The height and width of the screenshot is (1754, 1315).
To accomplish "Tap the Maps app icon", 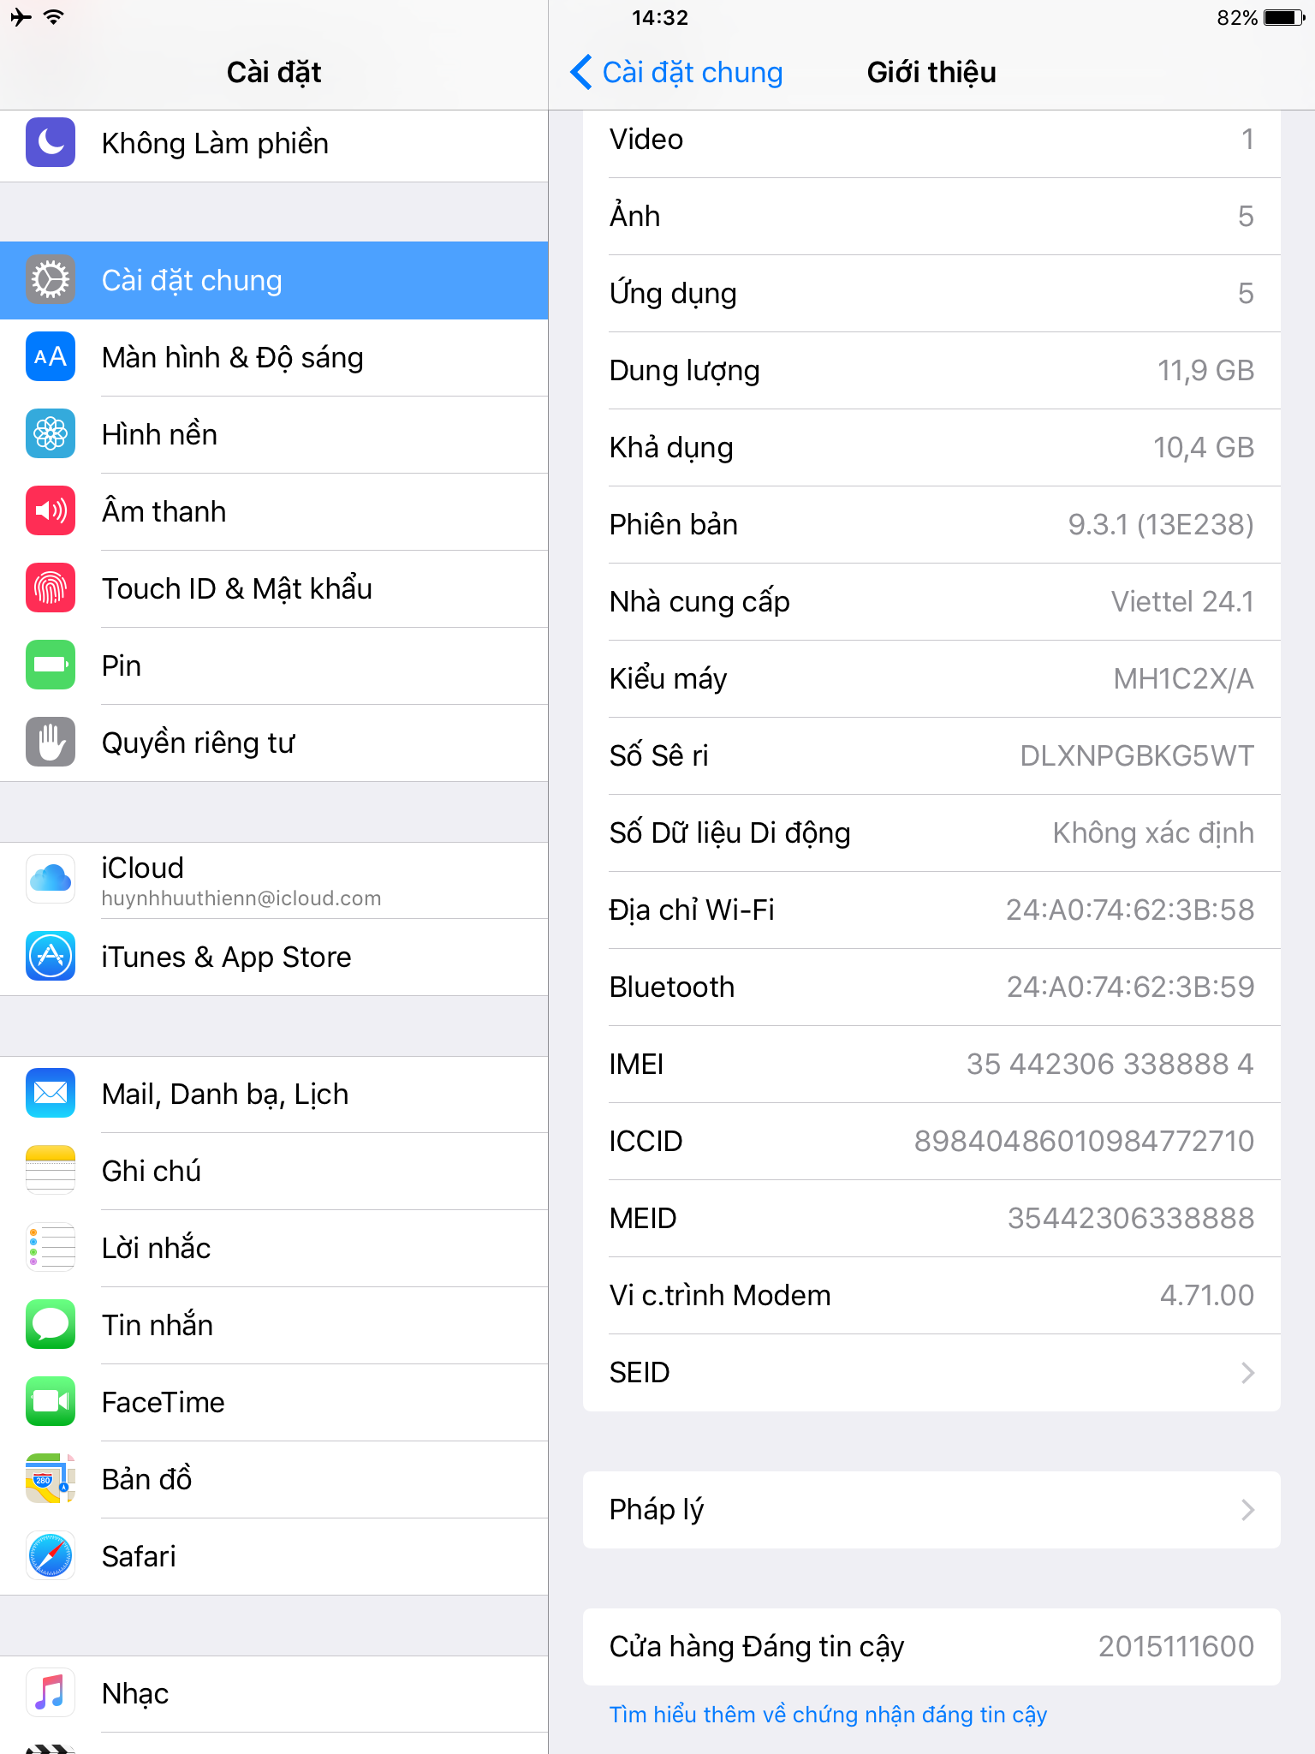I will click(x=51, y=1478).
